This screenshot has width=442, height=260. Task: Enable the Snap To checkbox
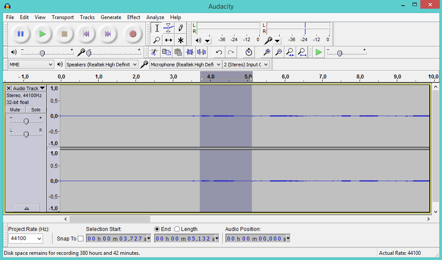click(81, 239)
